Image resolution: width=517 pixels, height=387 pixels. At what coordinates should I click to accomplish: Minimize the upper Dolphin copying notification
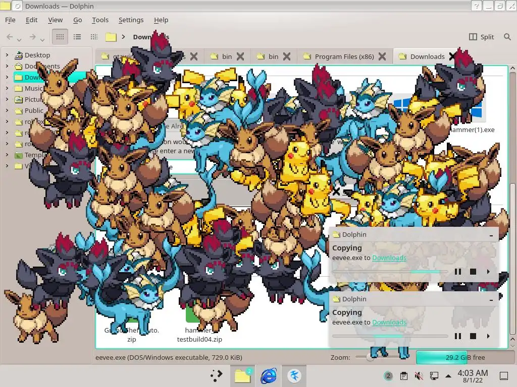pos(491,235)
